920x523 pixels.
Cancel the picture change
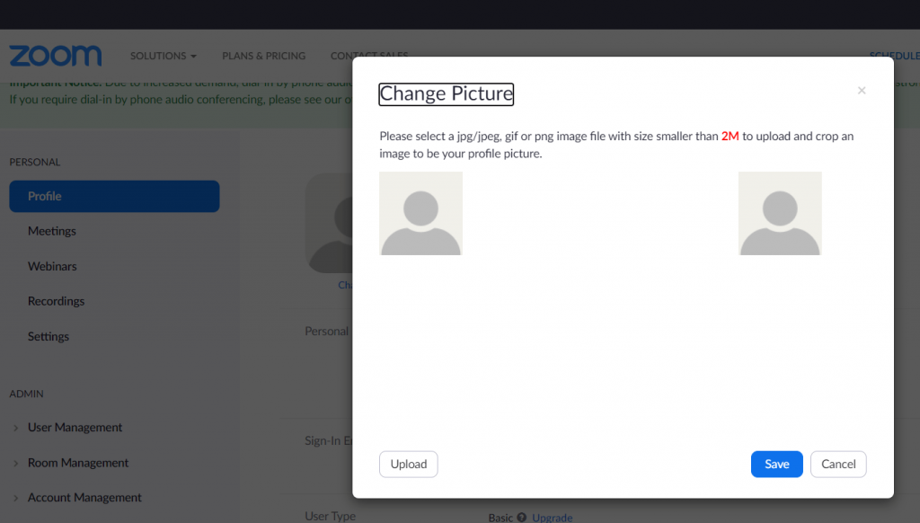pos(837,464)
